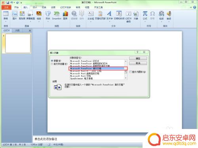Expand the 音频 audio dropdown arrow
The width and height of the screenshot is (198, 148).
pos(169,21)
